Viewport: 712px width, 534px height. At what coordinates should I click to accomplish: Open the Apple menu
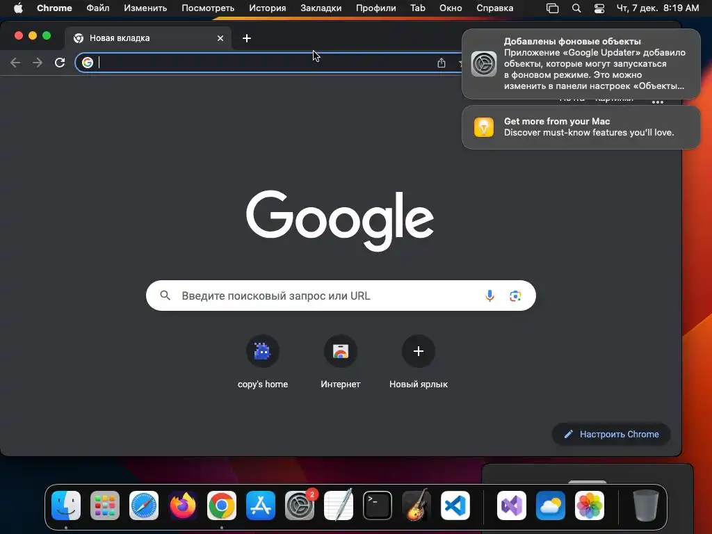18,8
